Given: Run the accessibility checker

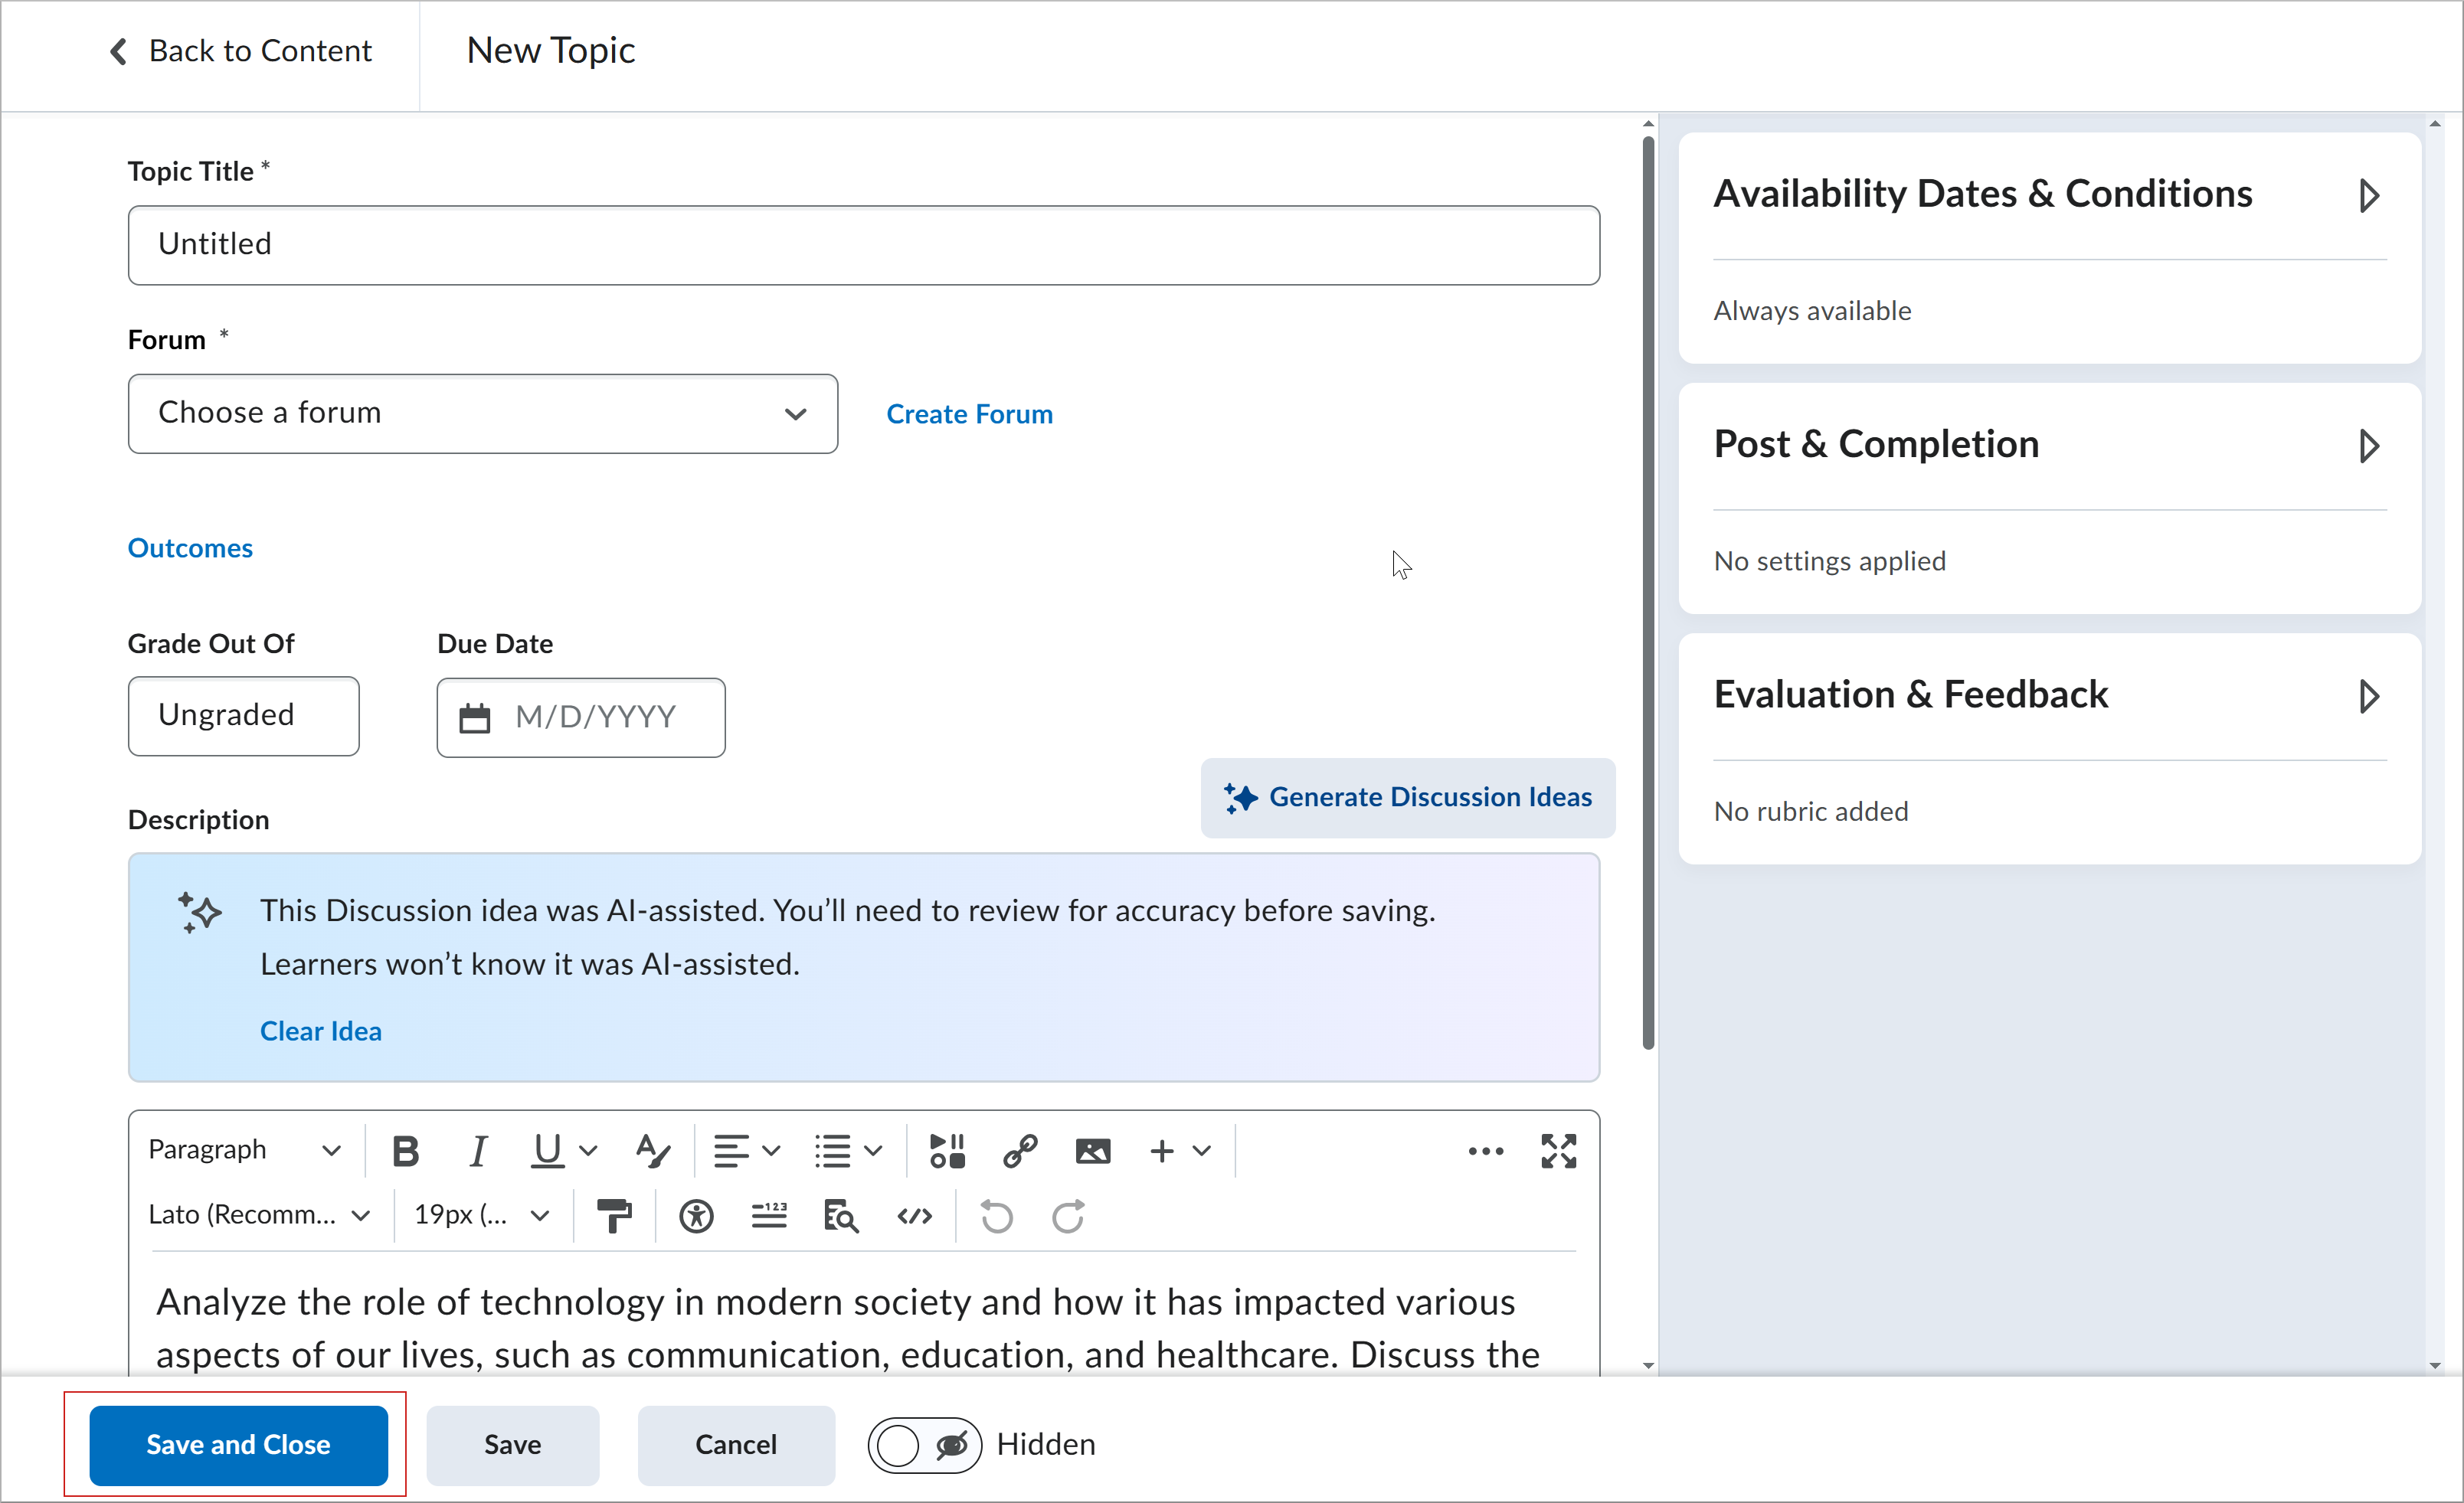Looking at the screenshot, I should (696, 1216).
